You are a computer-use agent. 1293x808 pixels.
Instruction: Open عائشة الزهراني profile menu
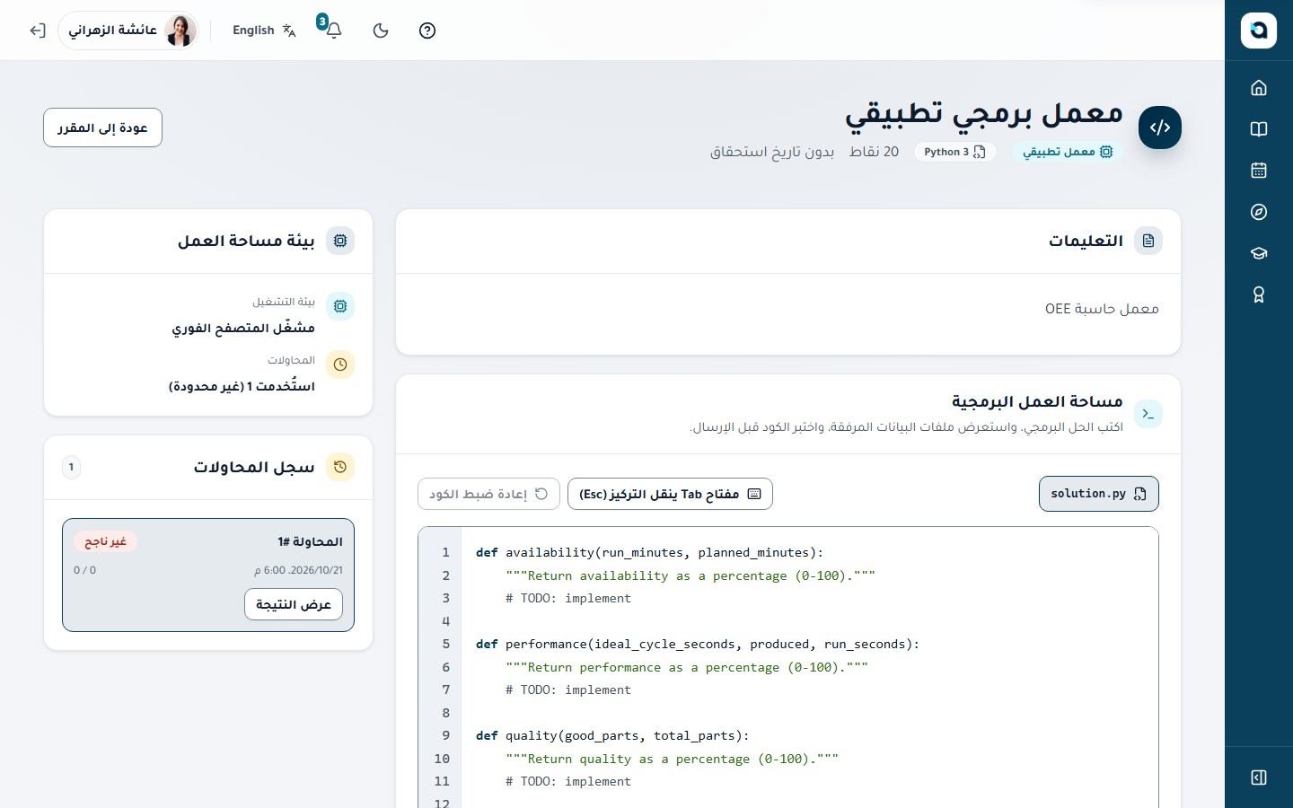pos(129,31)
